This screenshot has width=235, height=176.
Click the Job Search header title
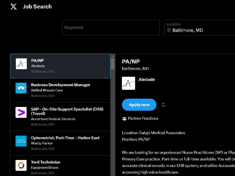point(37,7)
